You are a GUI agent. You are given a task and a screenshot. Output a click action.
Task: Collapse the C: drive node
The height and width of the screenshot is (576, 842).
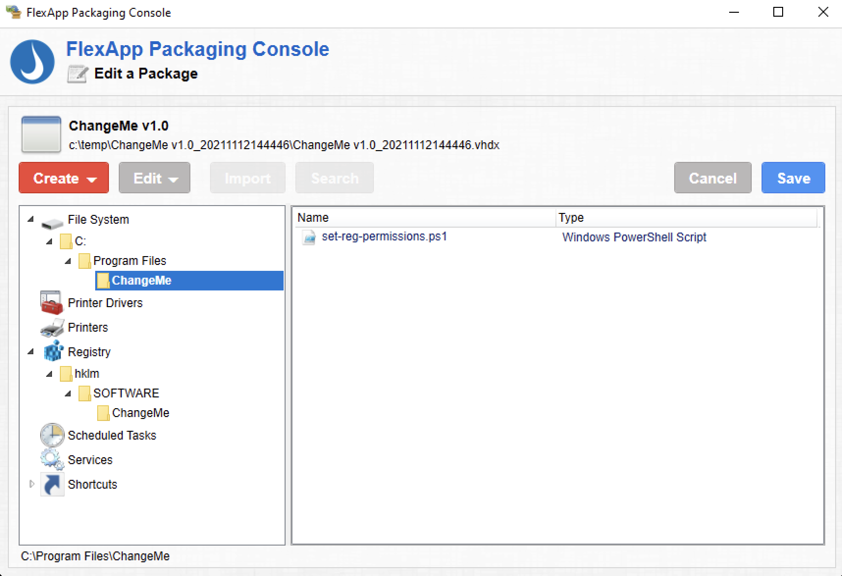click(49, 241)
